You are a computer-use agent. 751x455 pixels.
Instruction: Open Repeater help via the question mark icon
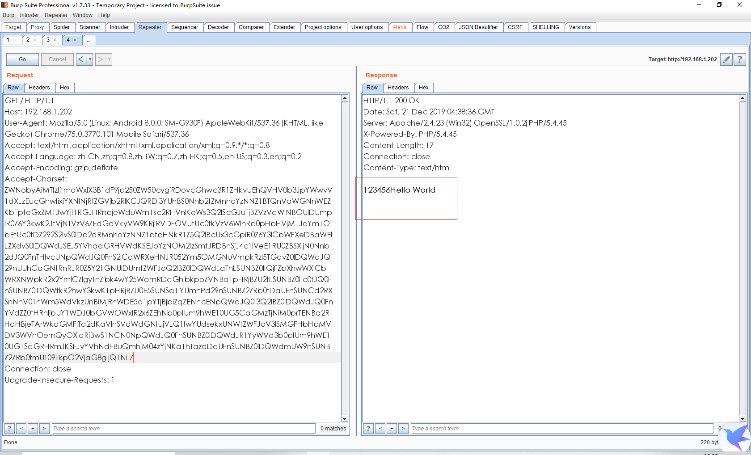coord(740,59)
